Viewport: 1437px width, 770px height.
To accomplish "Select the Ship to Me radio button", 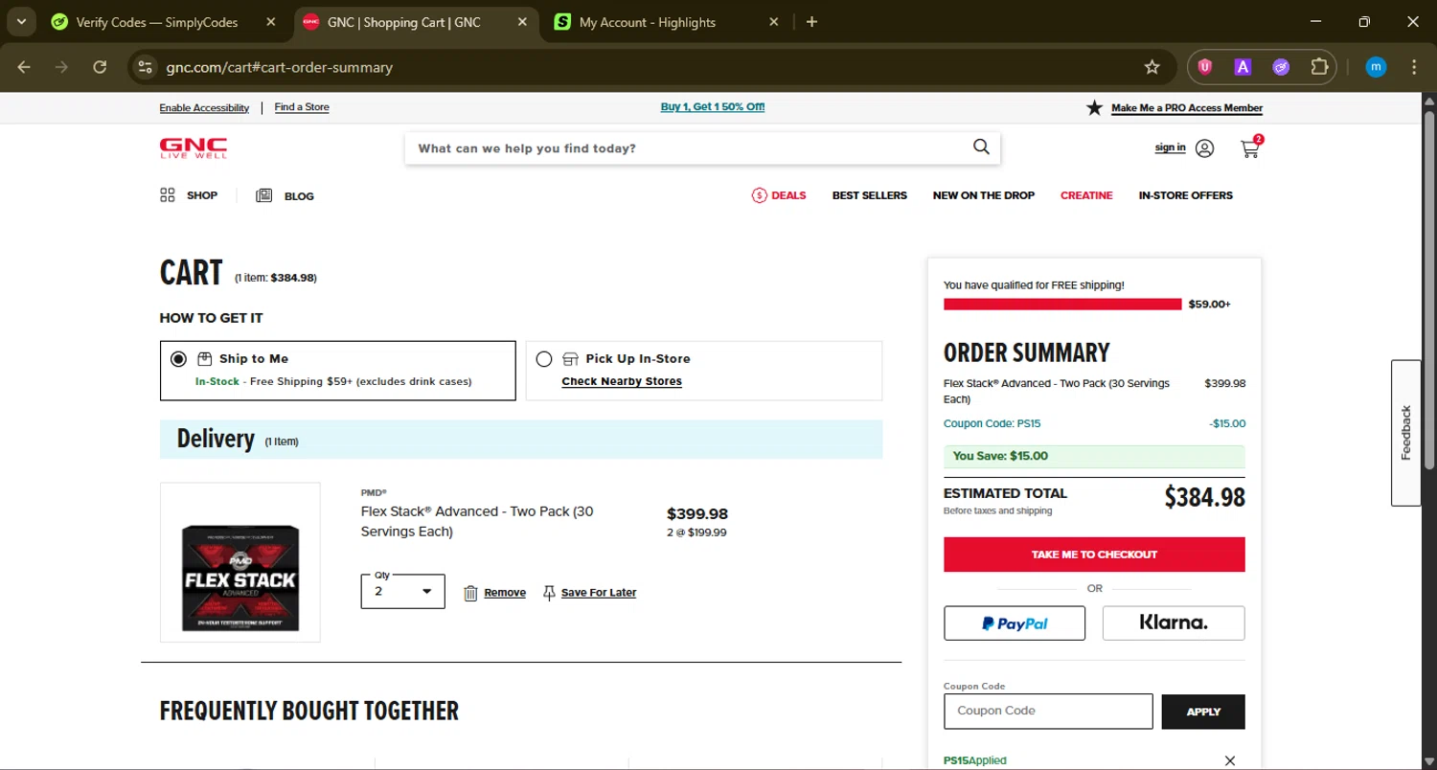I will pyautogui.click(x=178, y=359).
